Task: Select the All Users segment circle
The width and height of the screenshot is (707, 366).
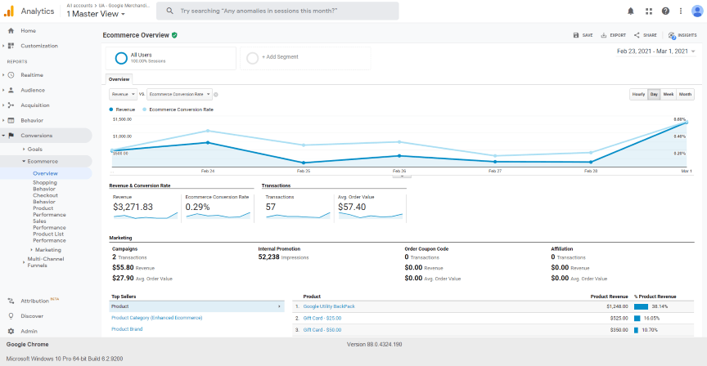Action: click(x=121, y=58)
